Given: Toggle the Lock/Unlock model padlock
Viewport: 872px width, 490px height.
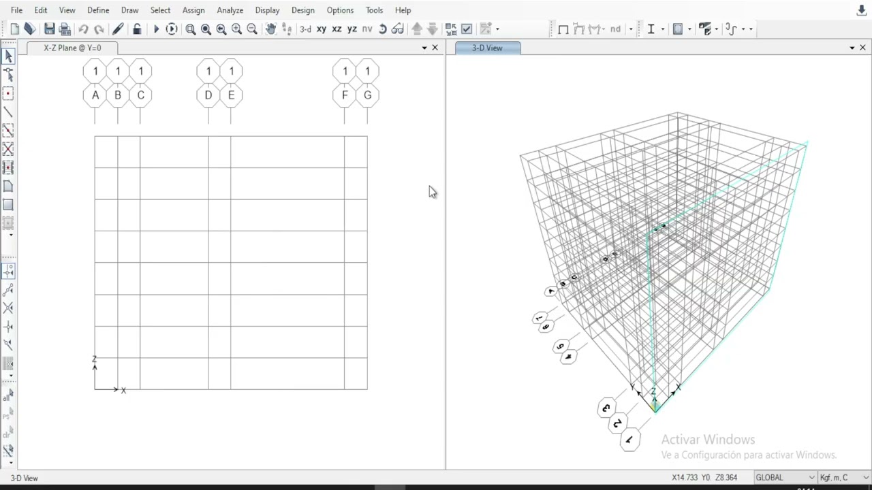Looking at the screenshot, I should pos(137,29).
